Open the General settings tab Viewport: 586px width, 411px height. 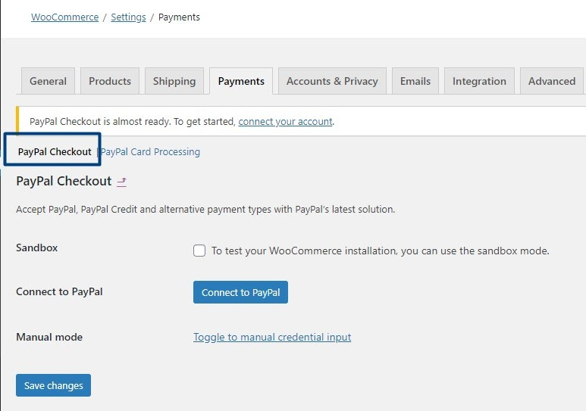click(x=48, y=81)
